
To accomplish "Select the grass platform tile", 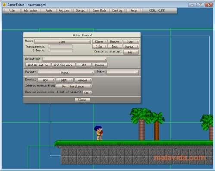I will coord(134,143).
